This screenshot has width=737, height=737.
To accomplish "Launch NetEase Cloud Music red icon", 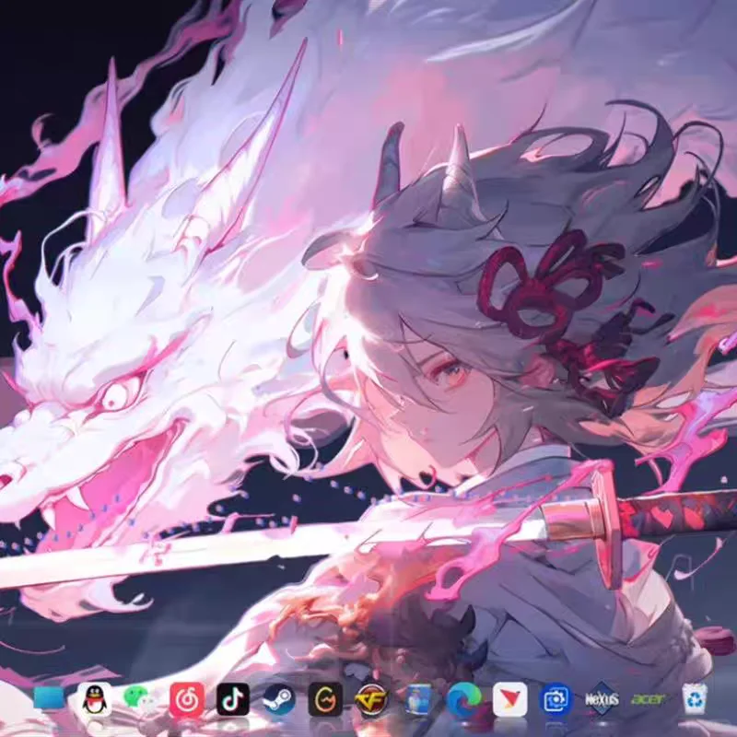I will click(x=187, y=699).
